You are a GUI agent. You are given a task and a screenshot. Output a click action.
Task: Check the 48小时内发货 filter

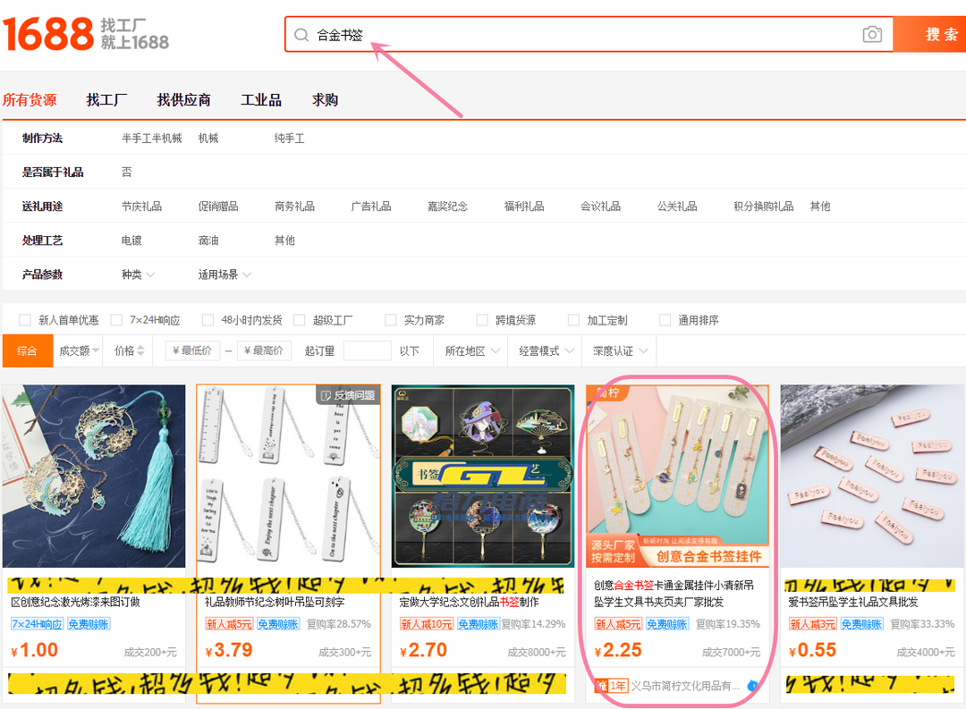(x=208, y=320)
